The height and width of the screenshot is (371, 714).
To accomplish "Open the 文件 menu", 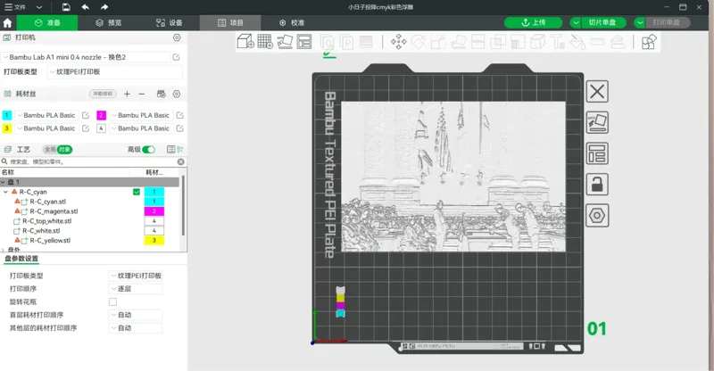I will click(15, 7).
